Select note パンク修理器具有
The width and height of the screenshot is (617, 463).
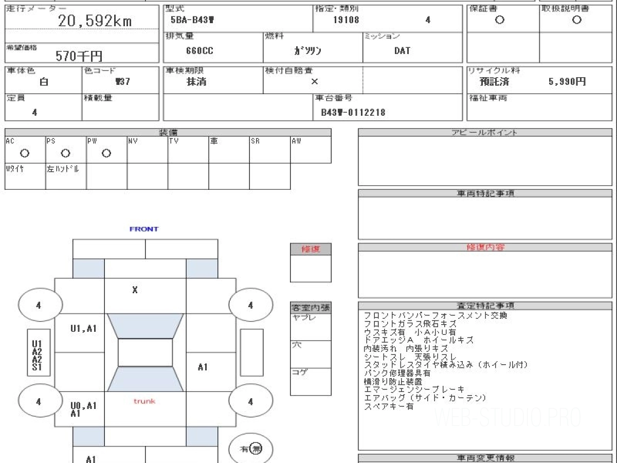397,373
